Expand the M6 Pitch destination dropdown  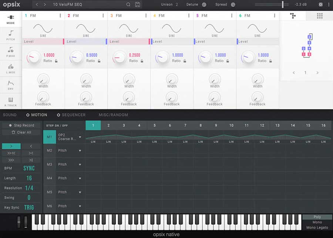click(x=80, y=206)
